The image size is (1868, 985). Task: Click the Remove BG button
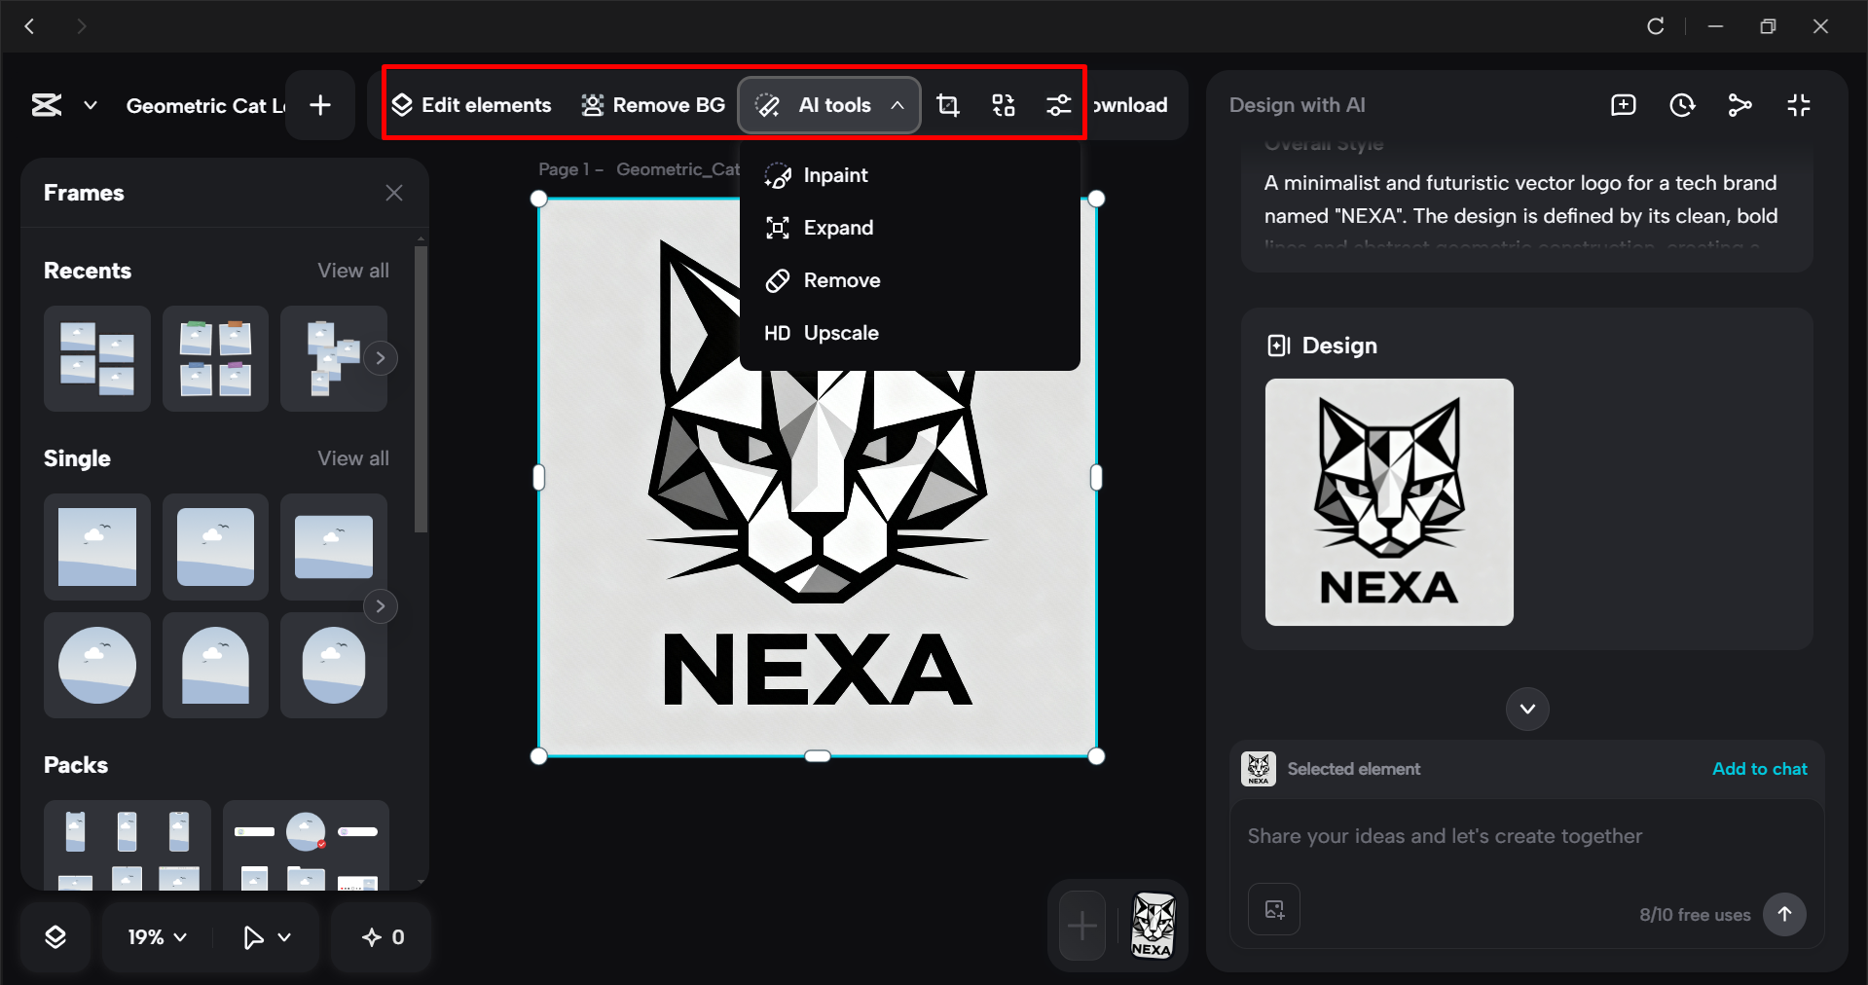click(x=652, y=105)
